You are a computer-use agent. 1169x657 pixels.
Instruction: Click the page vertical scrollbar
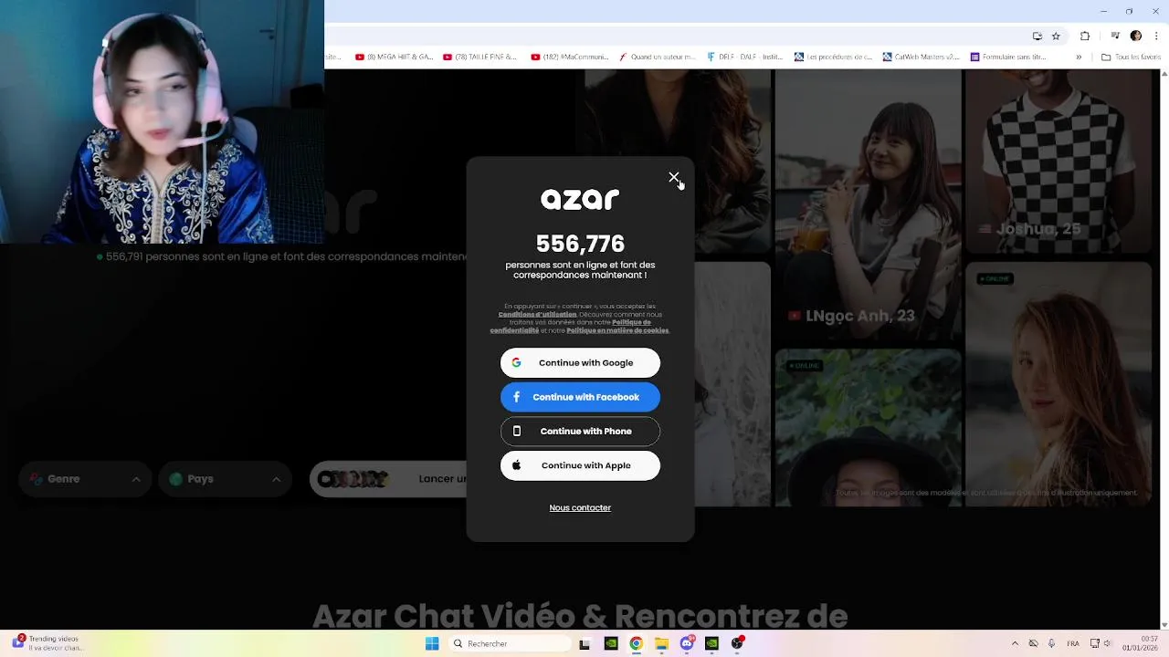(1164, 349)
